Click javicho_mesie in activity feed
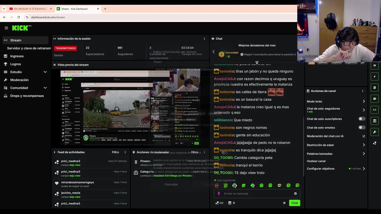 71,193
